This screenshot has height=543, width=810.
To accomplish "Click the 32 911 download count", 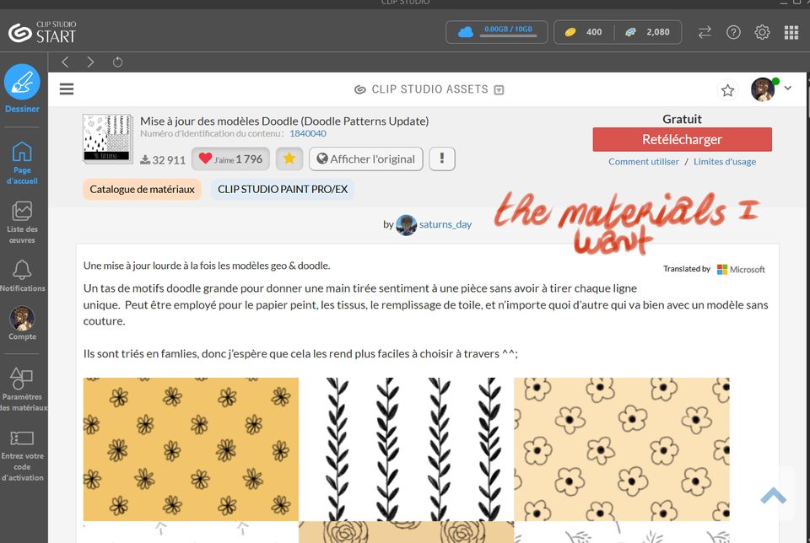I will pos(163,160).
